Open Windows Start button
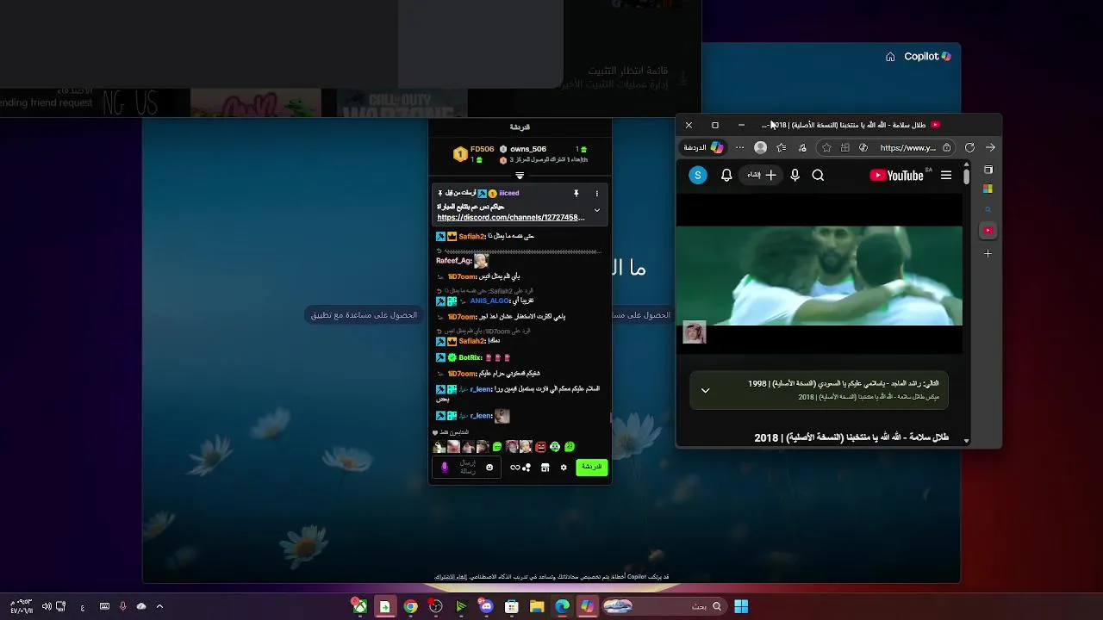Viewport: 1103px width, 620px height. 741,607
